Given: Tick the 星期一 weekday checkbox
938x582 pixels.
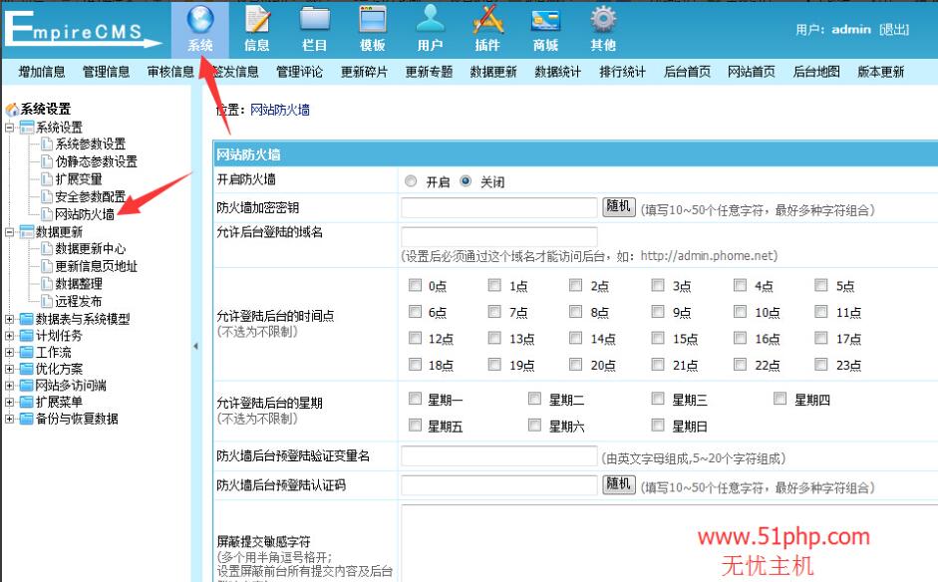Looking at the screenshot, I should click(x=415, y=400).
